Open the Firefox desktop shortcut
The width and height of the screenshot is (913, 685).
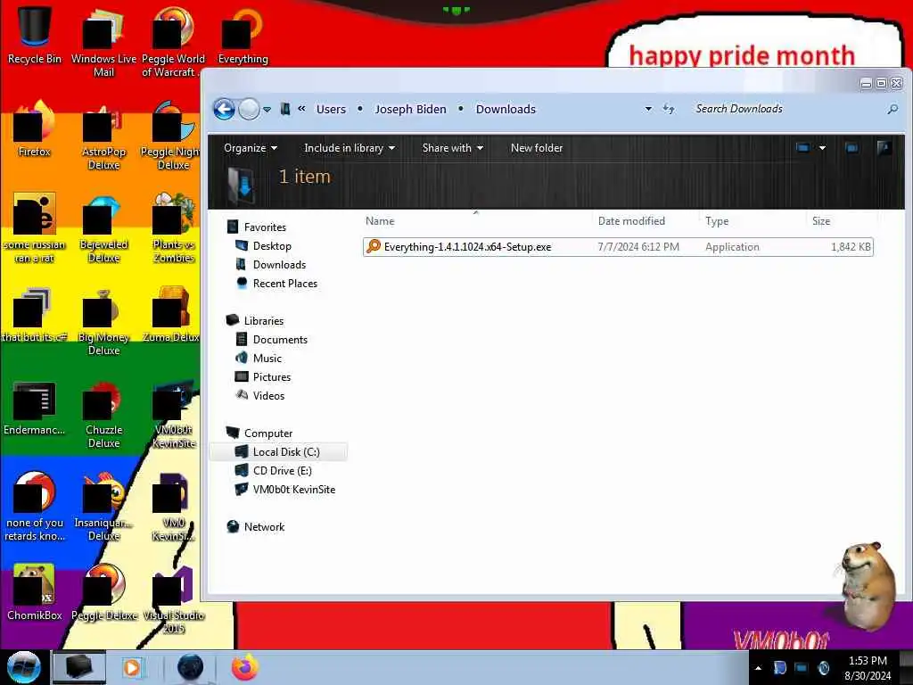(x=35, y=128)
